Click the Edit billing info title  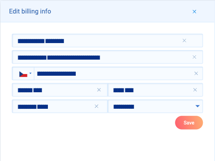[x=30, y=11]
